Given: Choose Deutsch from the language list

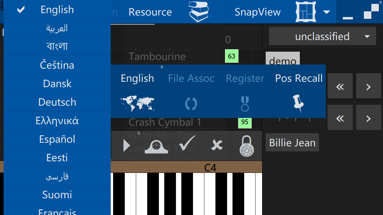Looking at the screenshot, I should (57, 102).
